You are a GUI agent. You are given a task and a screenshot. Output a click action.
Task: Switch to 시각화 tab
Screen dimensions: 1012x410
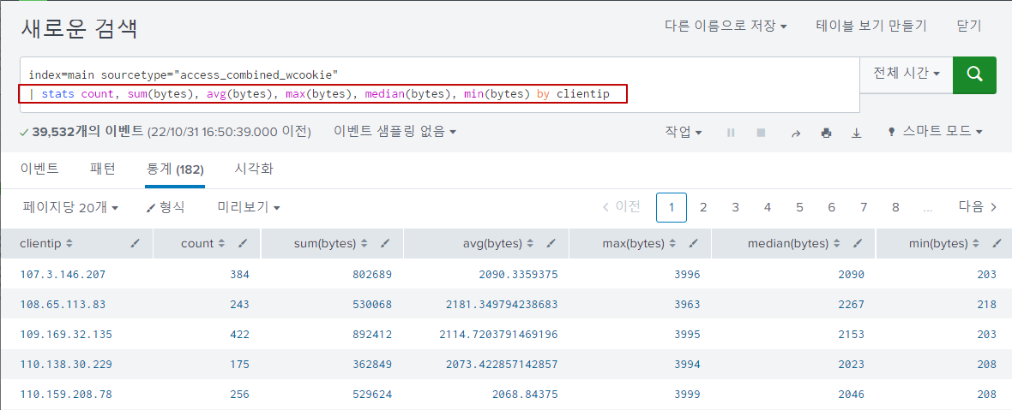pos(254,169)
